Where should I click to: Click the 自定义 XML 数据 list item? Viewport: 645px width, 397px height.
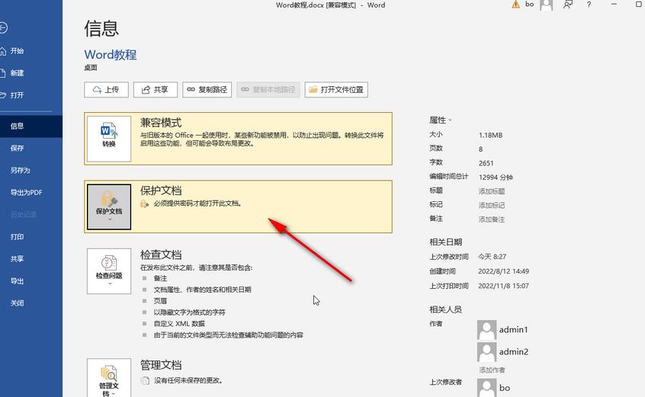point(179,324)
